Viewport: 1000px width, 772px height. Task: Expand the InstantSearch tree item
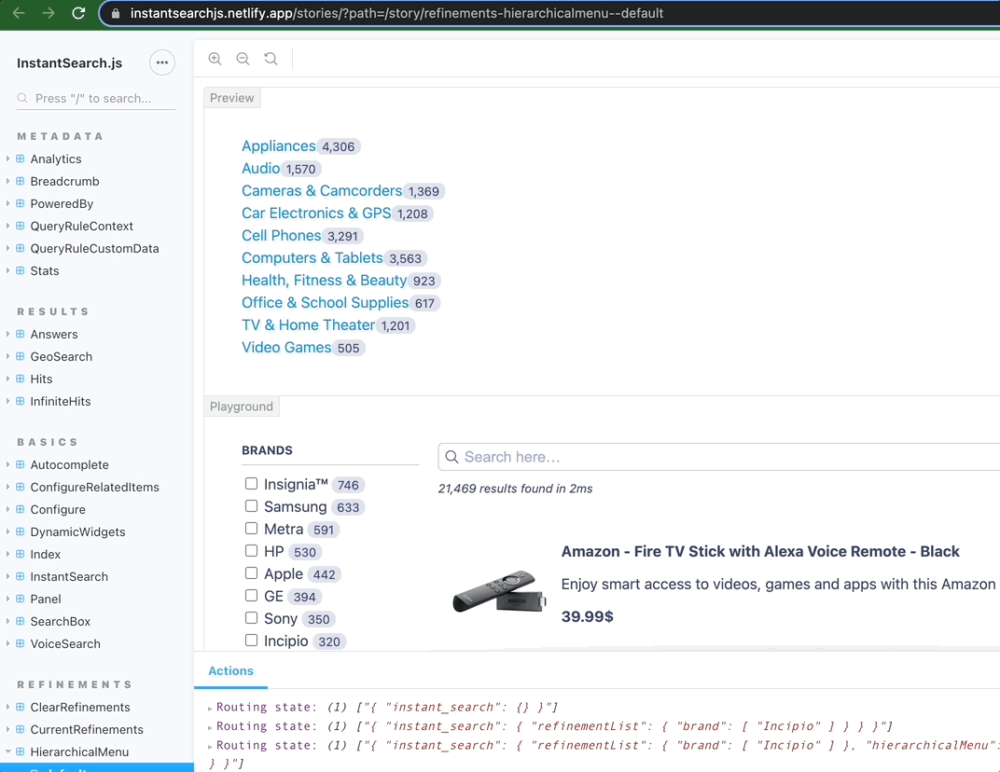point(7,576)
